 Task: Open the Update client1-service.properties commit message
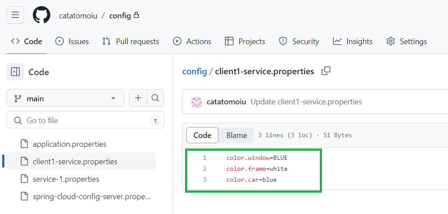coord(306,102)
